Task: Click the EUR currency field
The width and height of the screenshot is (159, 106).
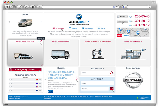Action: (25, 90)
